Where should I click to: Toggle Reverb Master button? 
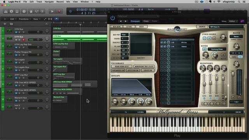223,54
